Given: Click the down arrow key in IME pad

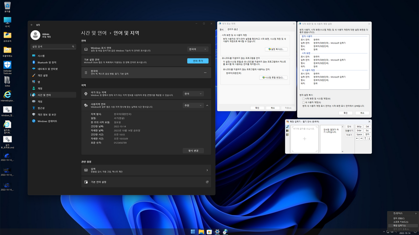Looking at the screenshot, I should (x=369, y=138).
